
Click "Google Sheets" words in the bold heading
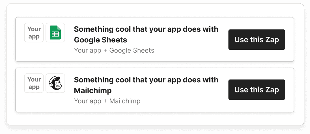[x=100, y=40]
